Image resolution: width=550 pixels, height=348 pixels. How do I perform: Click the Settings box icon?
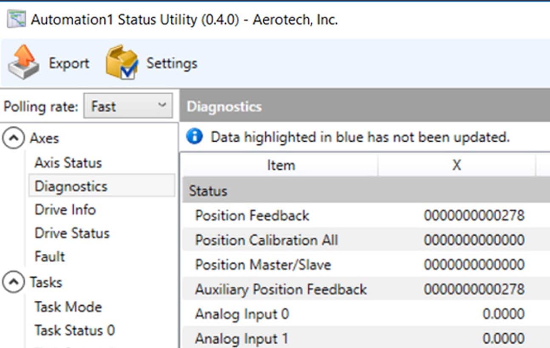tap(122, 62)
